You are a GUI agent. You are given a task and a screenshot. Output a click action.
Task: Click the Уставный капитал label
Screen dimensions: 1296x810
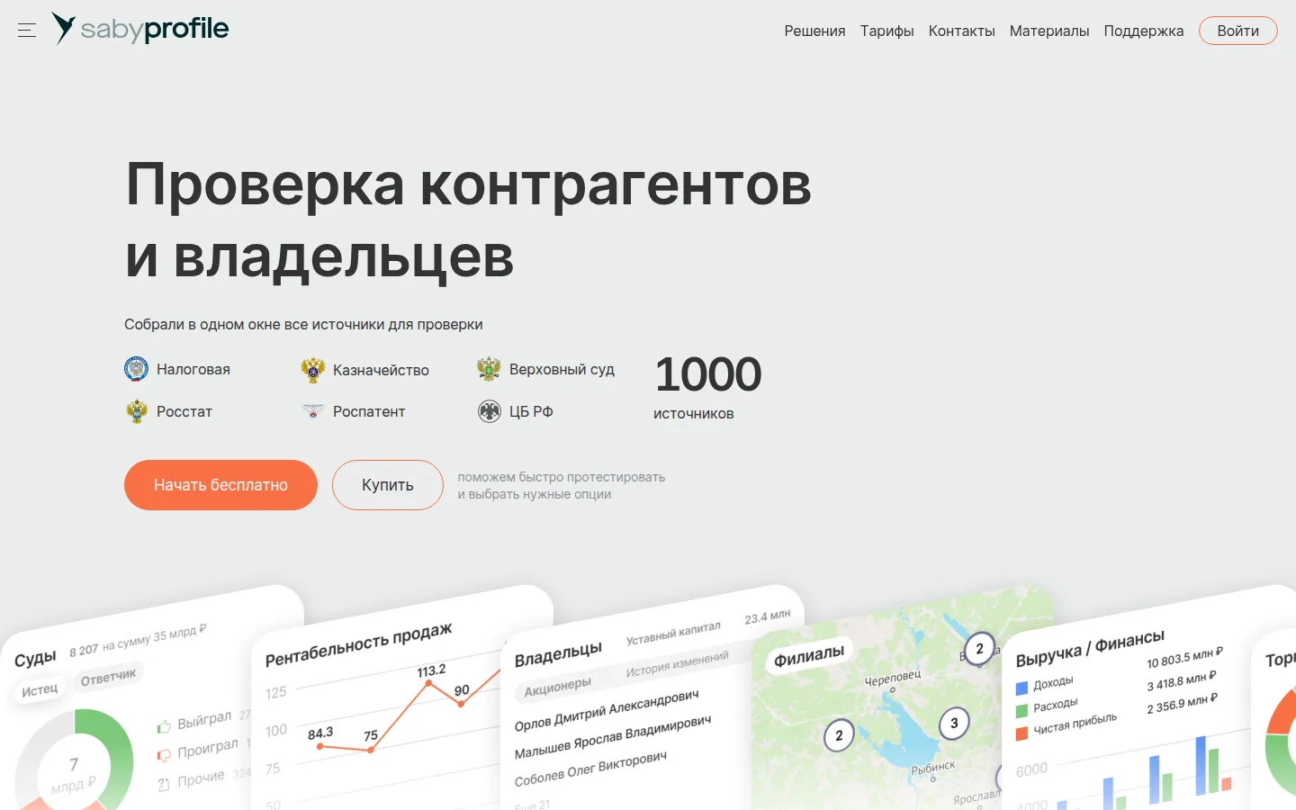[674, 633]
